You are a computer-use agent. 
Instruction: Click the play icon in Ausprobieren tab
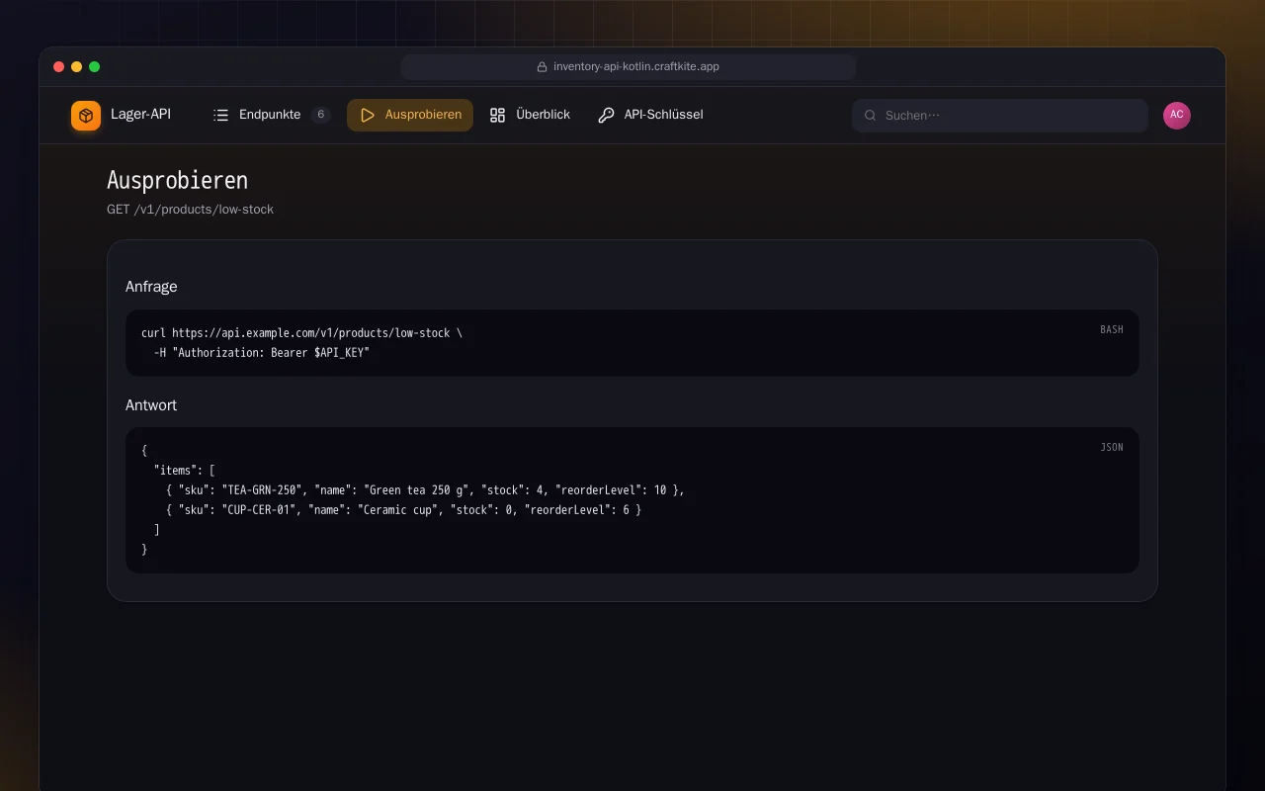(368, 116)
